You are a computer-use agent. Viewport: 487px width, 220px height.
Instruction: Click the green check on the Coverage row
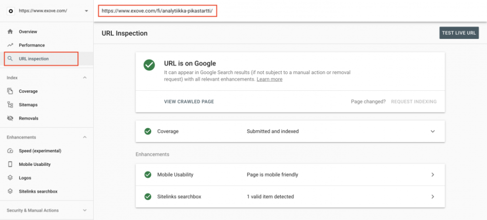[x=148, y=131]
